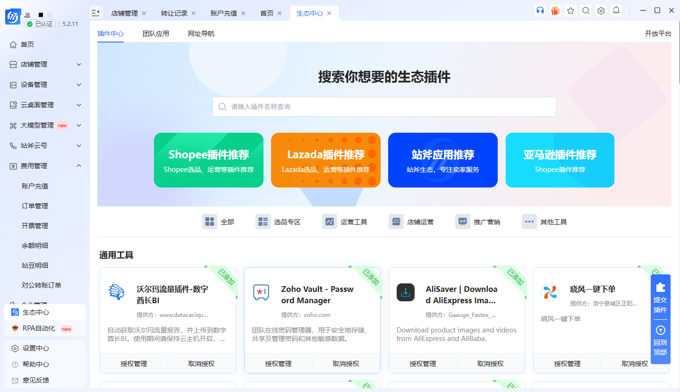Click the 推广营销 category icon
The height and width of the screenshot is (392, 680).
[x=463, y=222]
